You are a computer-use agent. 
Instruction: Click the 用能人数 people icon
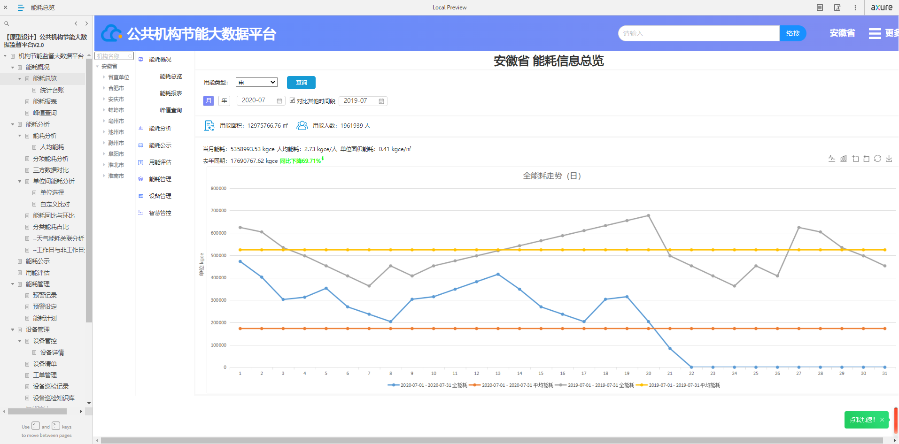pos(302,125)
